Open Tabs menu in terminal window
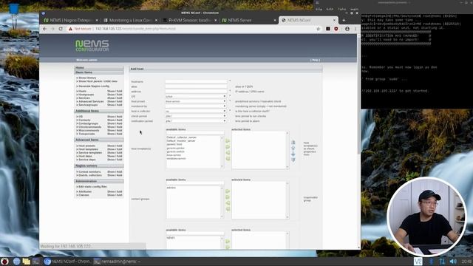The height and width of the screenshot is (266, 473). (x=341, y=10)
